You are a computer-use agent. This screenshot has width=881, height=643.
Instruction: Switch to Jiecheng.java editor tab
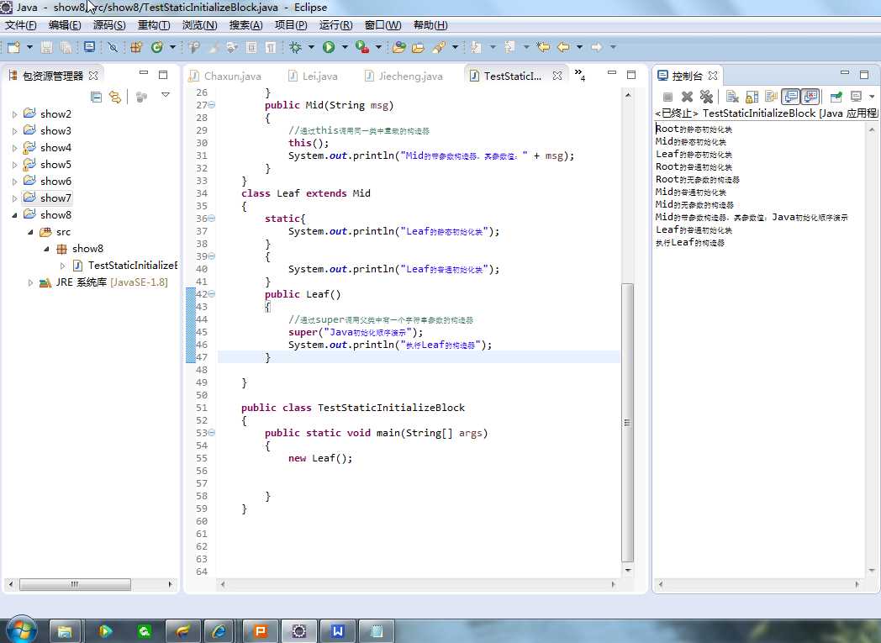point(404,76)
